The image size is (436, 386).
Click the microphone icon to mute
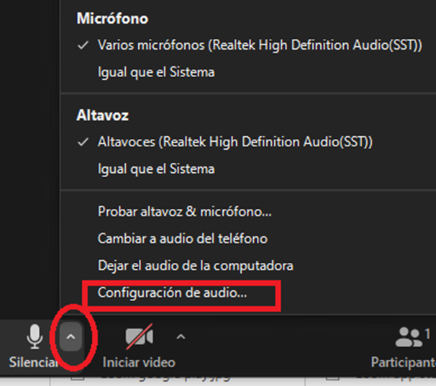[35, 336]
